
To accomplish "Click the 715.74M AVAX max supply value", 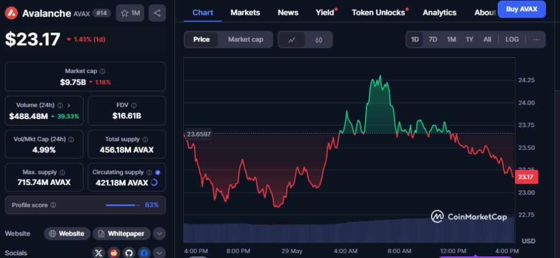I will coord(44,182).
